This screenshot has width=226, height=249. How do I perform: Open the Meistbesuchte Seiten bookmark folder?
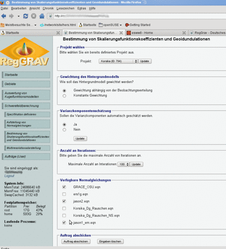click(18, 25)
